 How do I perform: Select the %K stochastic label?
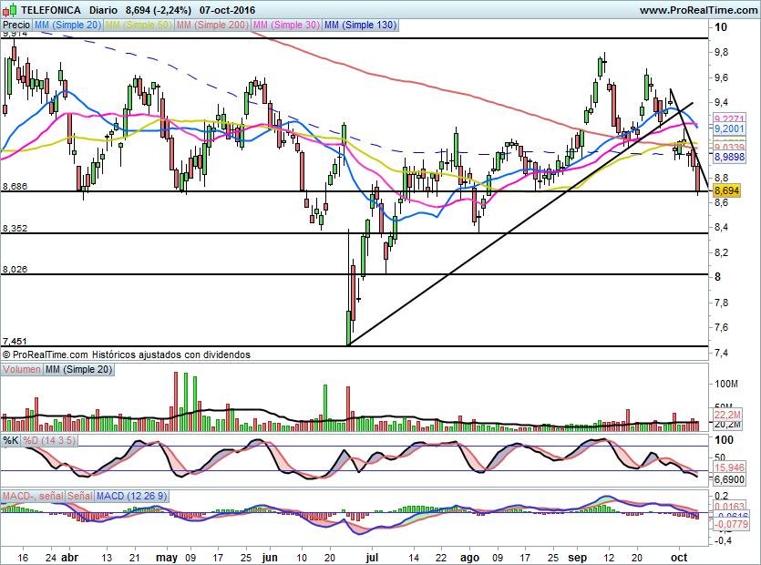(11, 441)
